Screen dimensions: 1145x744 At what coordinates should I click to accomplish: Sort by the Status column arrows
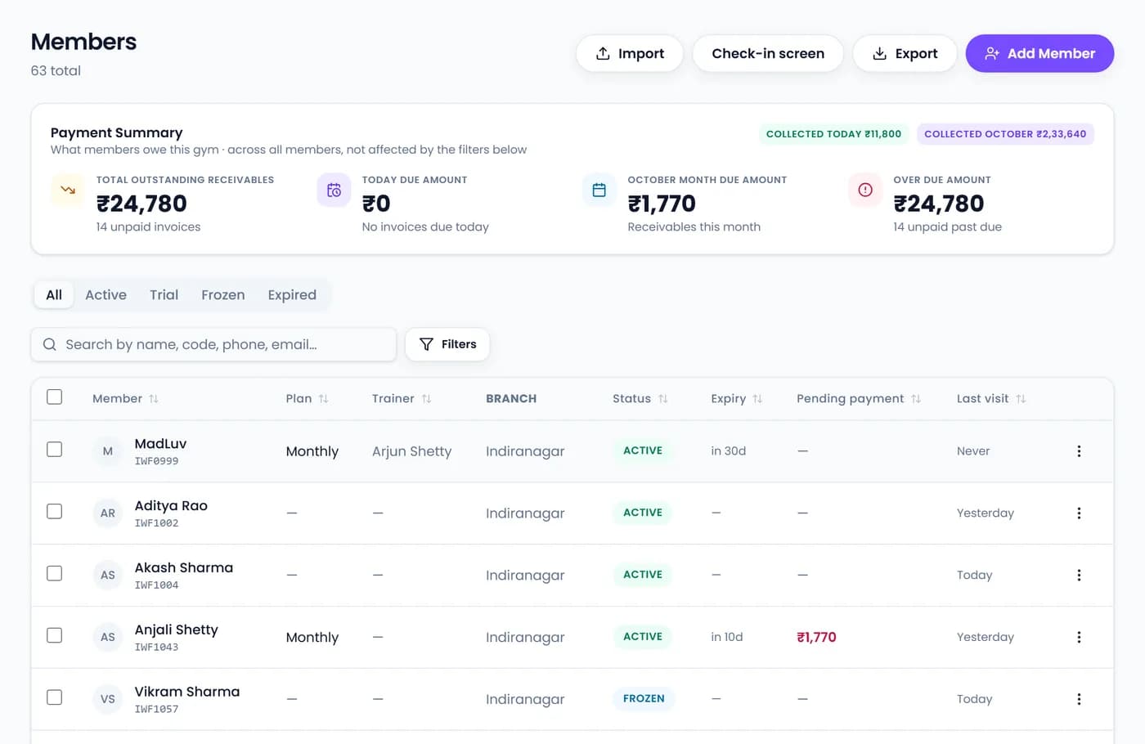coord(663,399)
